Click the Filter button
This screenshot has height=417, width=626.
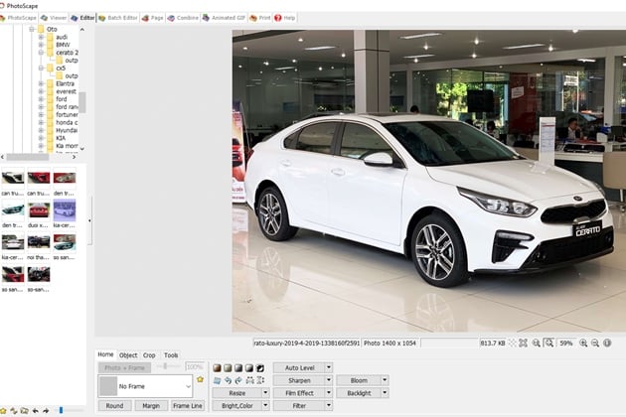[299, 406]
